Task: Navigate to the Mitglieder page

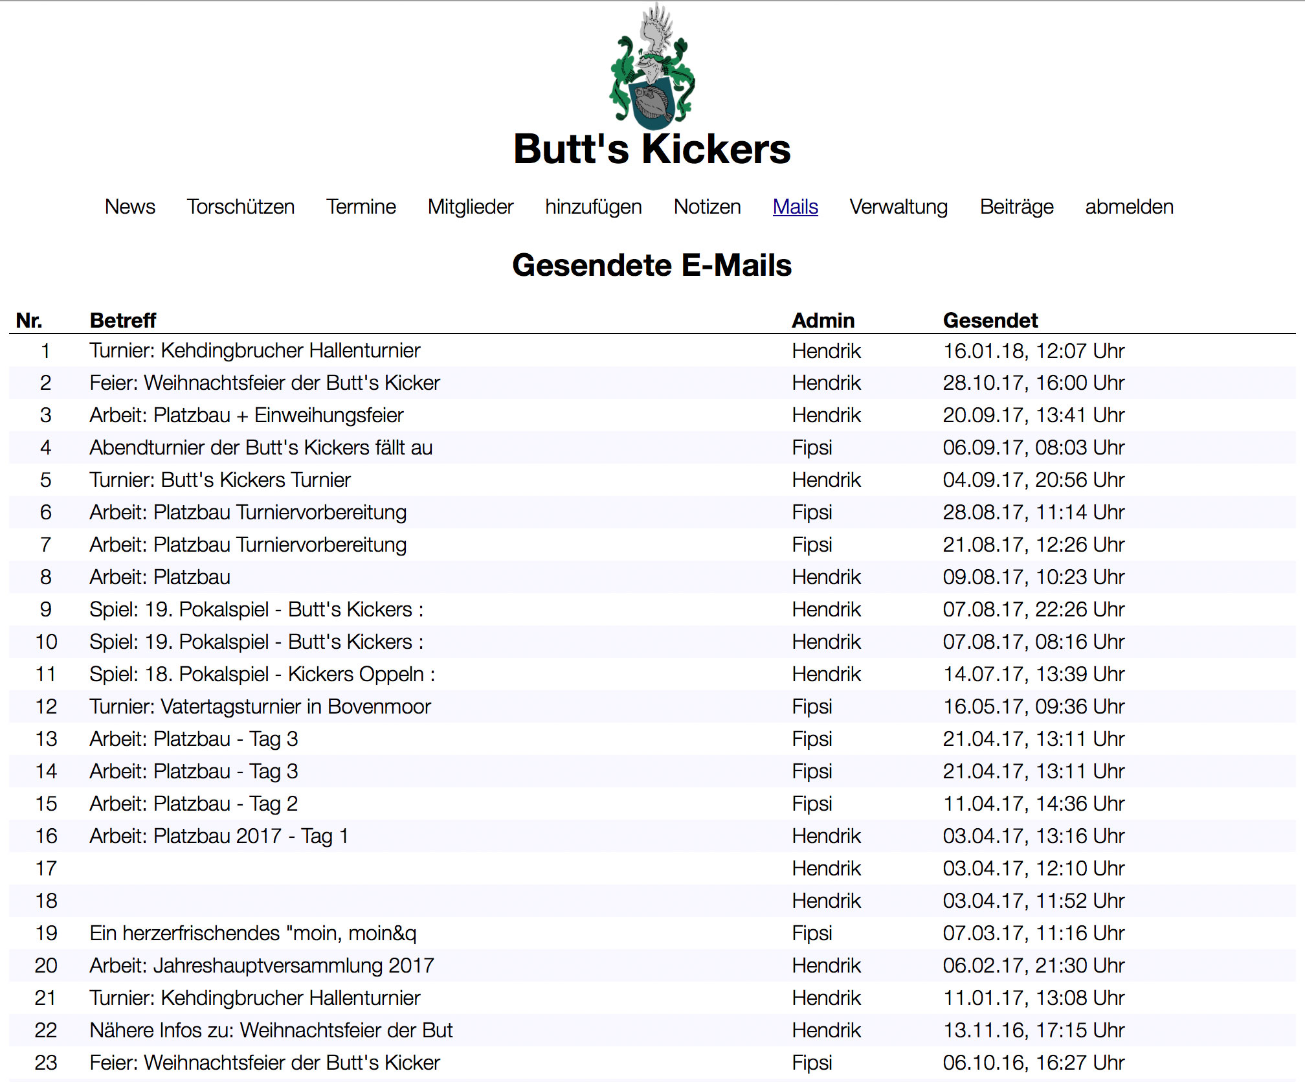Action: point(470,207)
